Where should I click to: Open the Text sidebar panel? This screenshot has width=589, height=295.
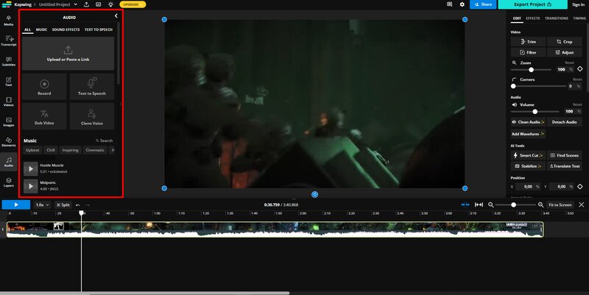click(9, 82)
